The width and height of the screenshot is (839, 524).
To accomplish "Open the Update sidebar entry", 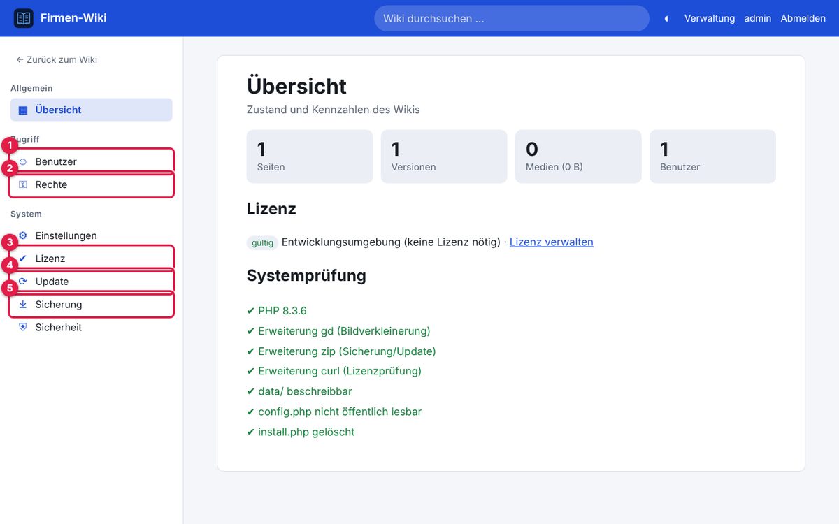I will click(x=92, y=282).
